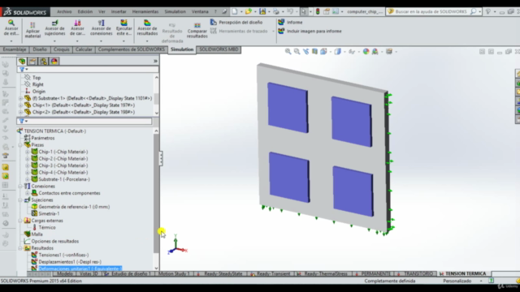The height and width of the screenshot is (292, 520).
Task: Select Desplazamientos1 (-Despl res-) result
Action: [x=70, y=262]
